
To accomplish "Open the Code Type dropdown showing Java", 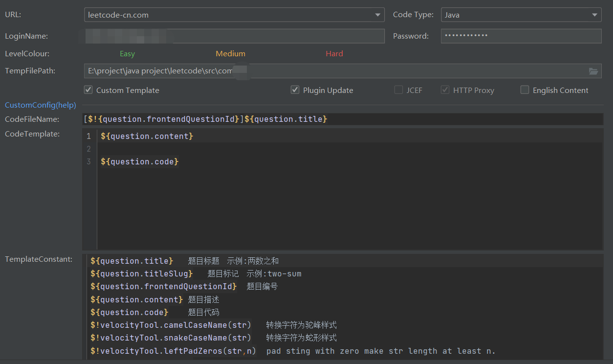I will [x=595, y=15].
